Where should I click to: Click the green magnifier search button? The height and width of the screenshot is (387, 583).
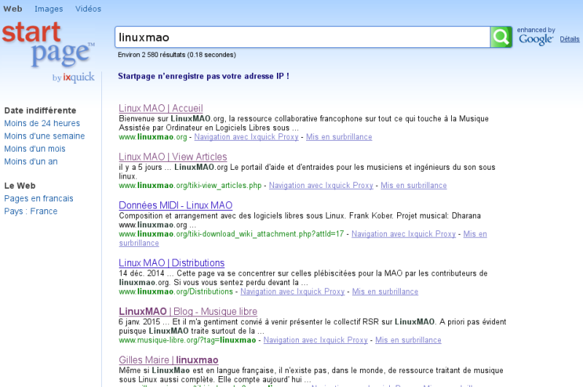click(501, 37)
